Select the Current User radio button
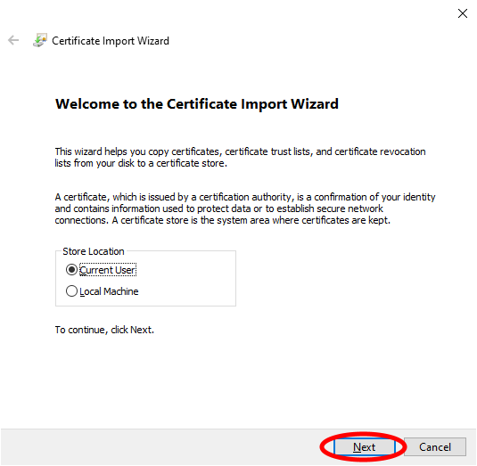 coord(71,270)
